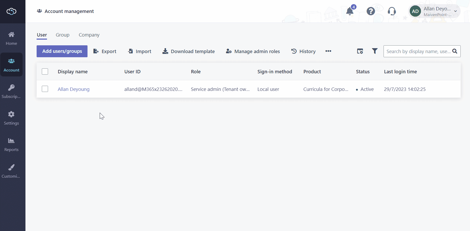Open Settings gear in sidebar
Viewport: 470px width, 231px height.
[11, 114]
